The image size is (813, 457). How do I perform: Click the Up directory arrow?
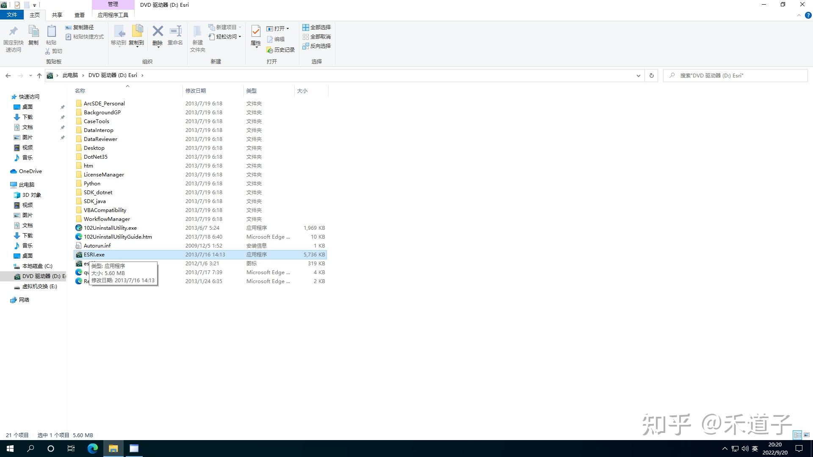39,75
